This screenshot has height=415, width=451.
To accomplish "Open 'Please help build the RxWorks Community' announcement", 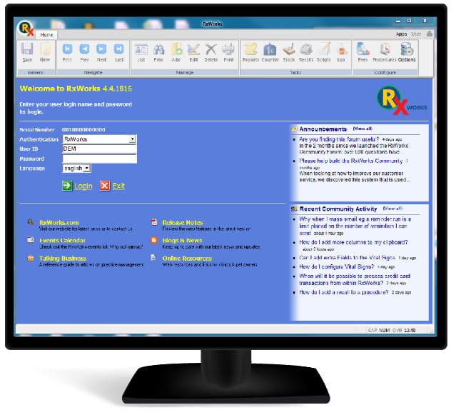I will pos(351,161).
